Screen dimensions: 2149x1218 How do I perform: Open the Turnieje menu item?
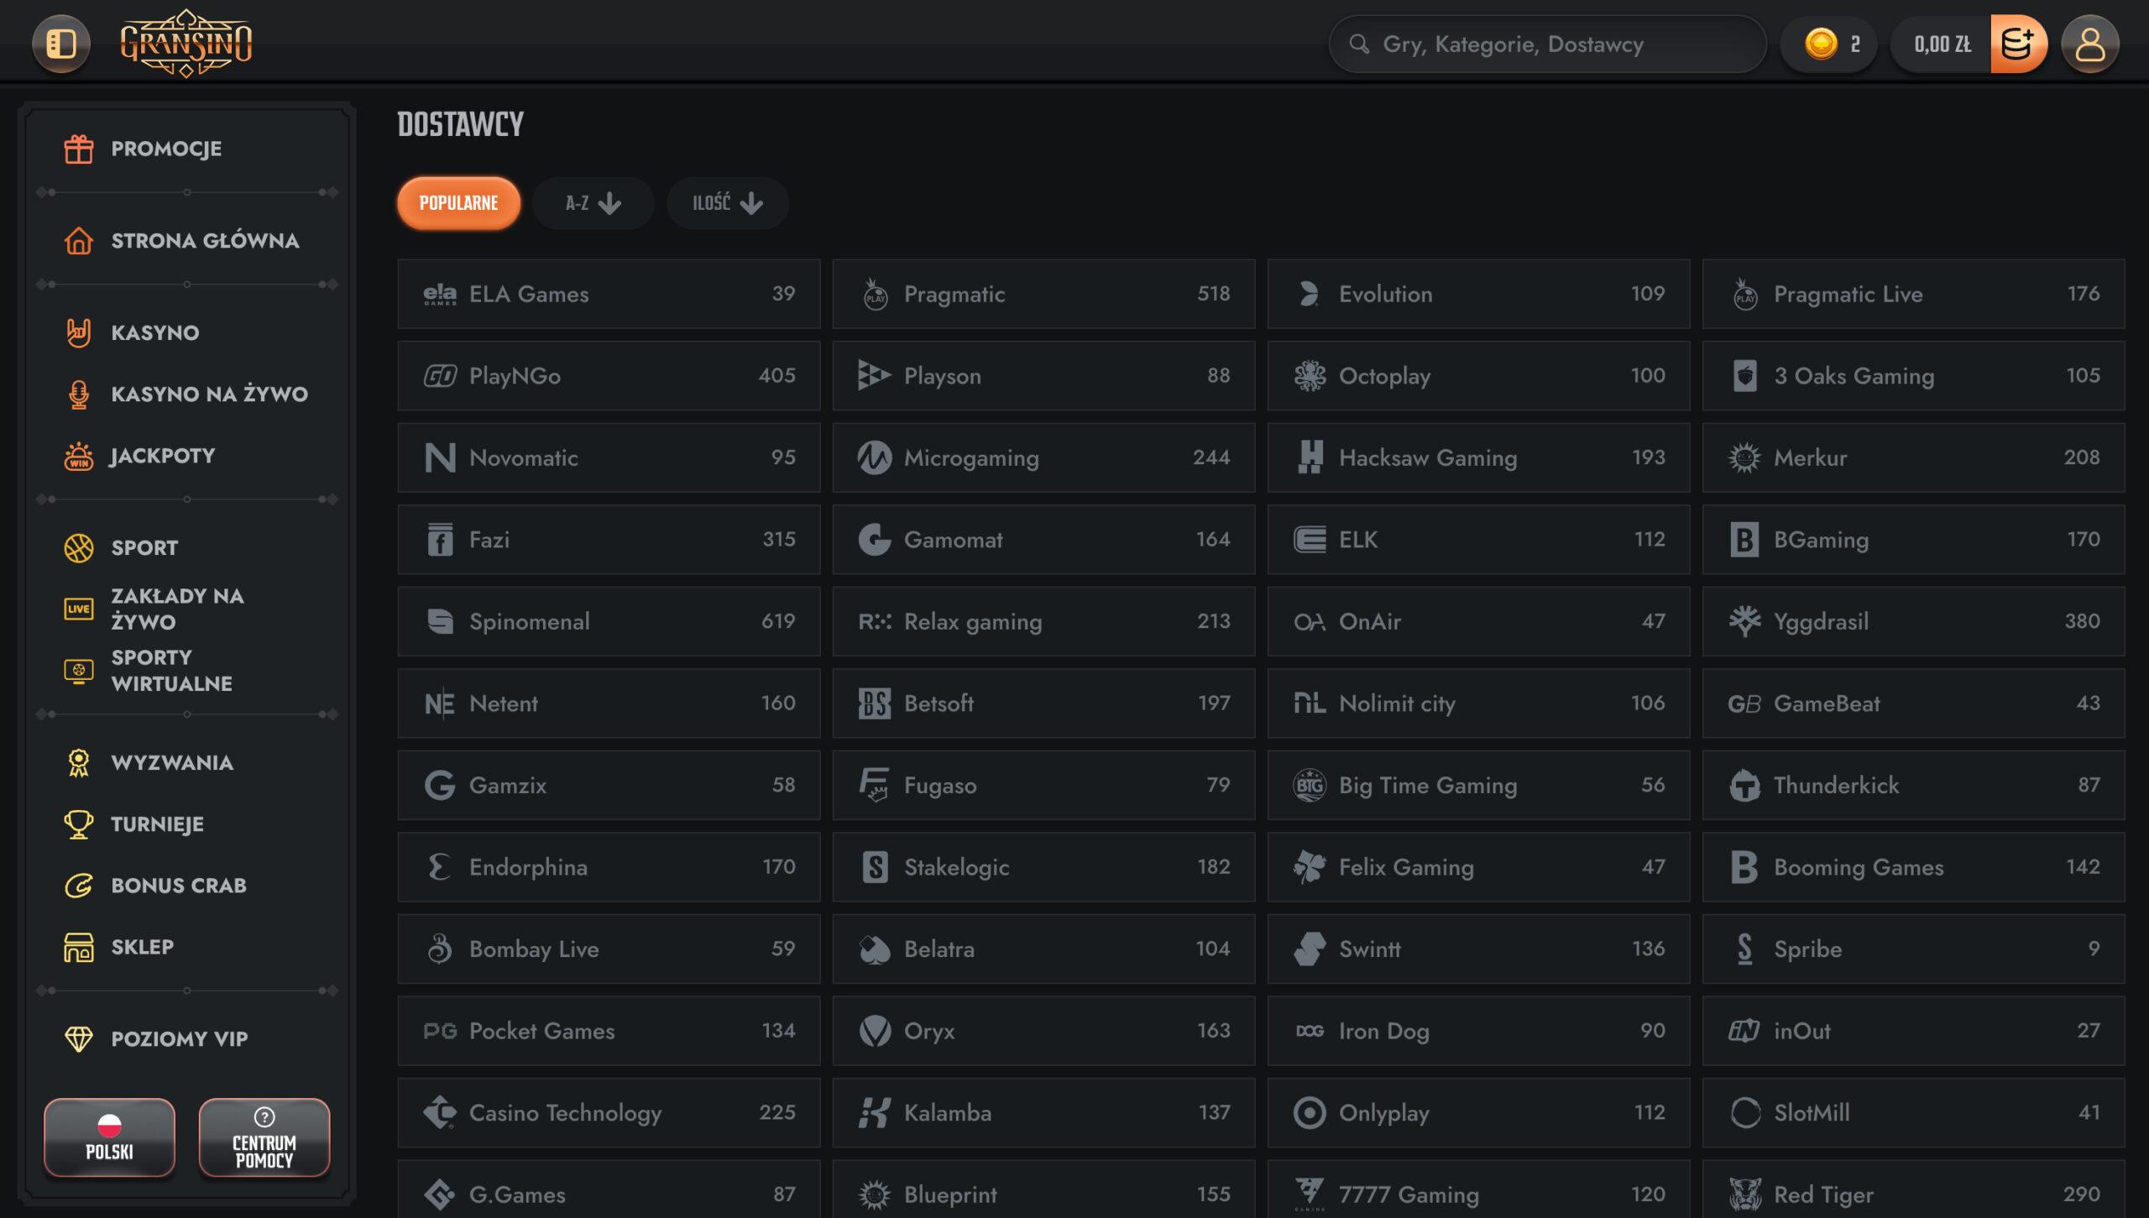coord(157,824)
